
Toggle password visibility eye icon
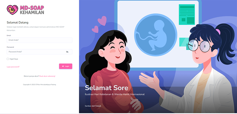coord(67,52)
